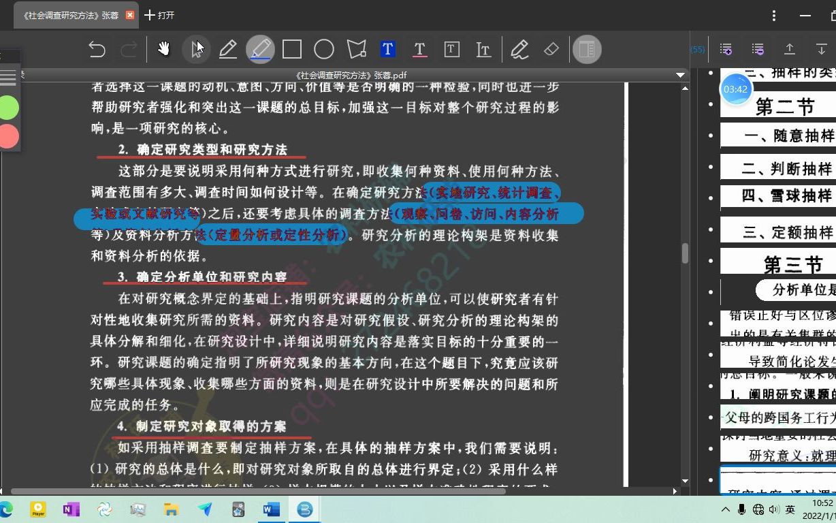This screenshot has height=523, width=836.
Task: Open the text highlight tool
Action: pyautogui.click(x=388, y=48)
